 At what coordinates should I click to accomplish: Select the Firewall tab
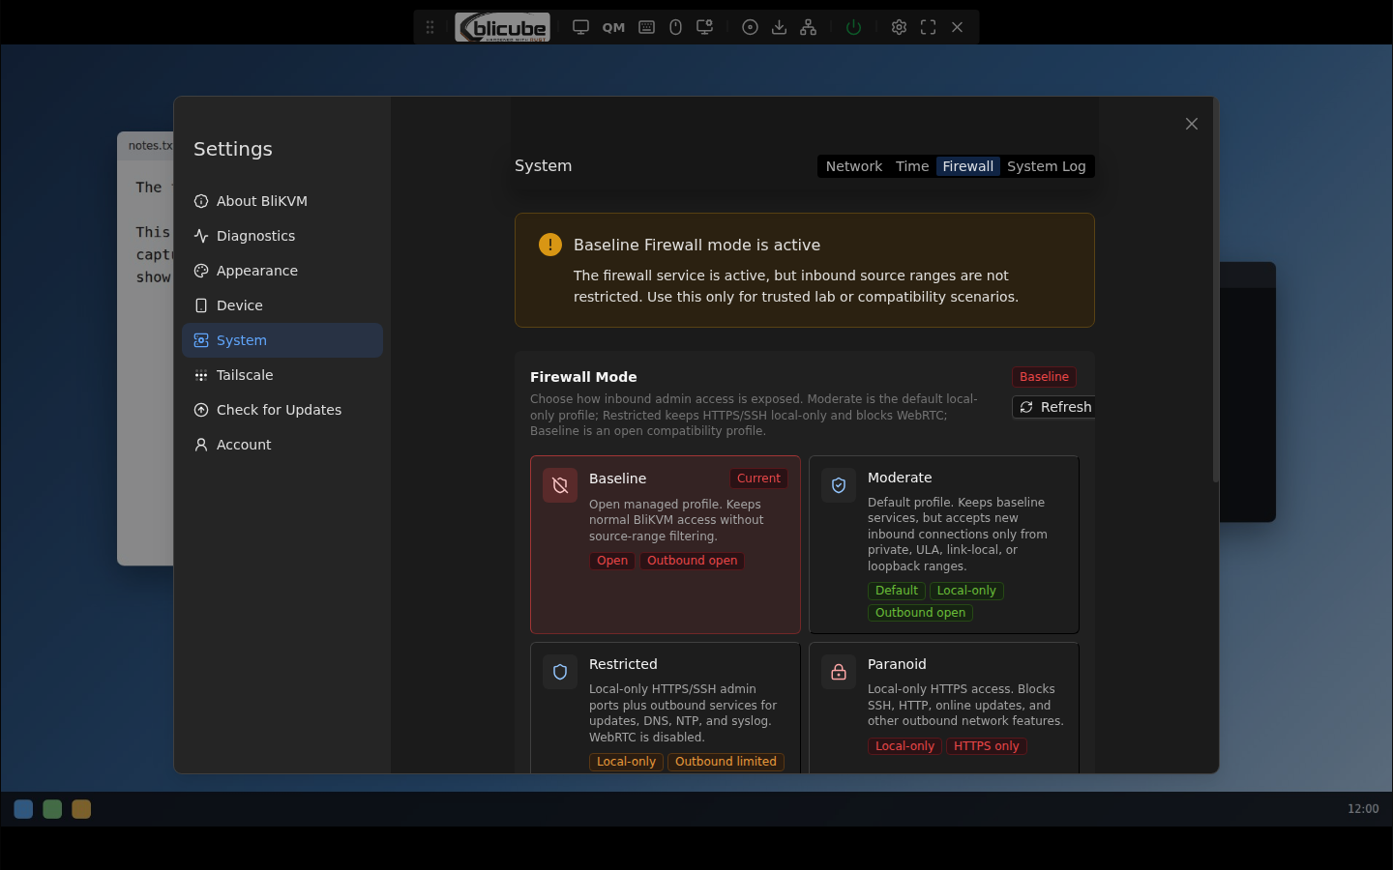click(967, 166)
